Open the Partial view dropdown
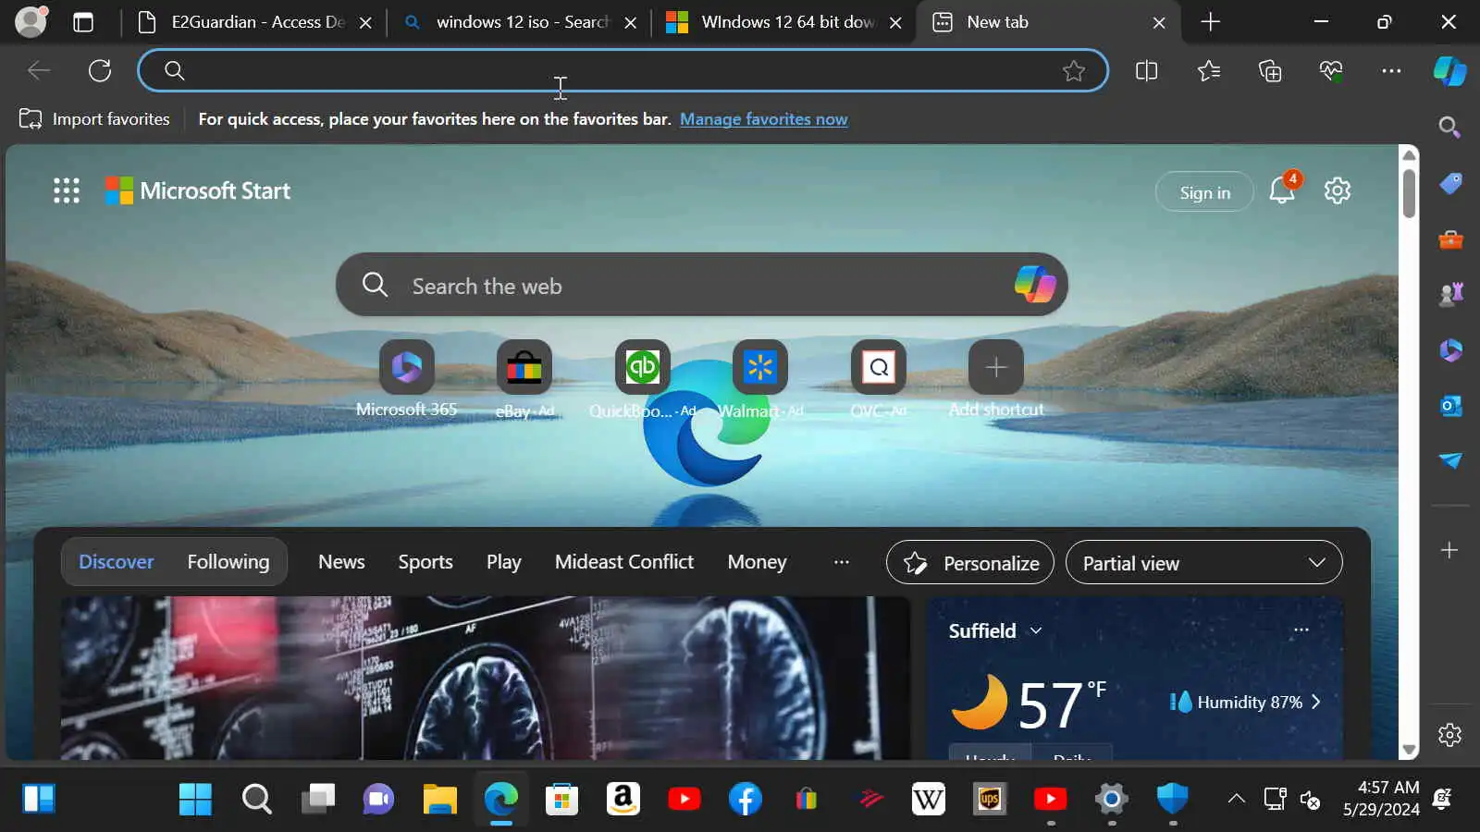This screenshot has height=832, width=1480. click(1203, 562)
